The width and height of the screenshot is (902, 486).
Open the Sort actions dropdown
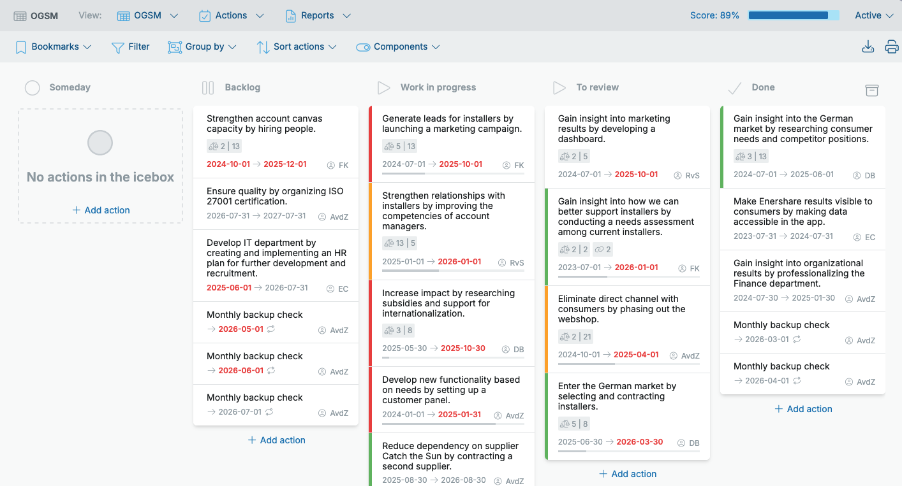[x=297, y=46]
